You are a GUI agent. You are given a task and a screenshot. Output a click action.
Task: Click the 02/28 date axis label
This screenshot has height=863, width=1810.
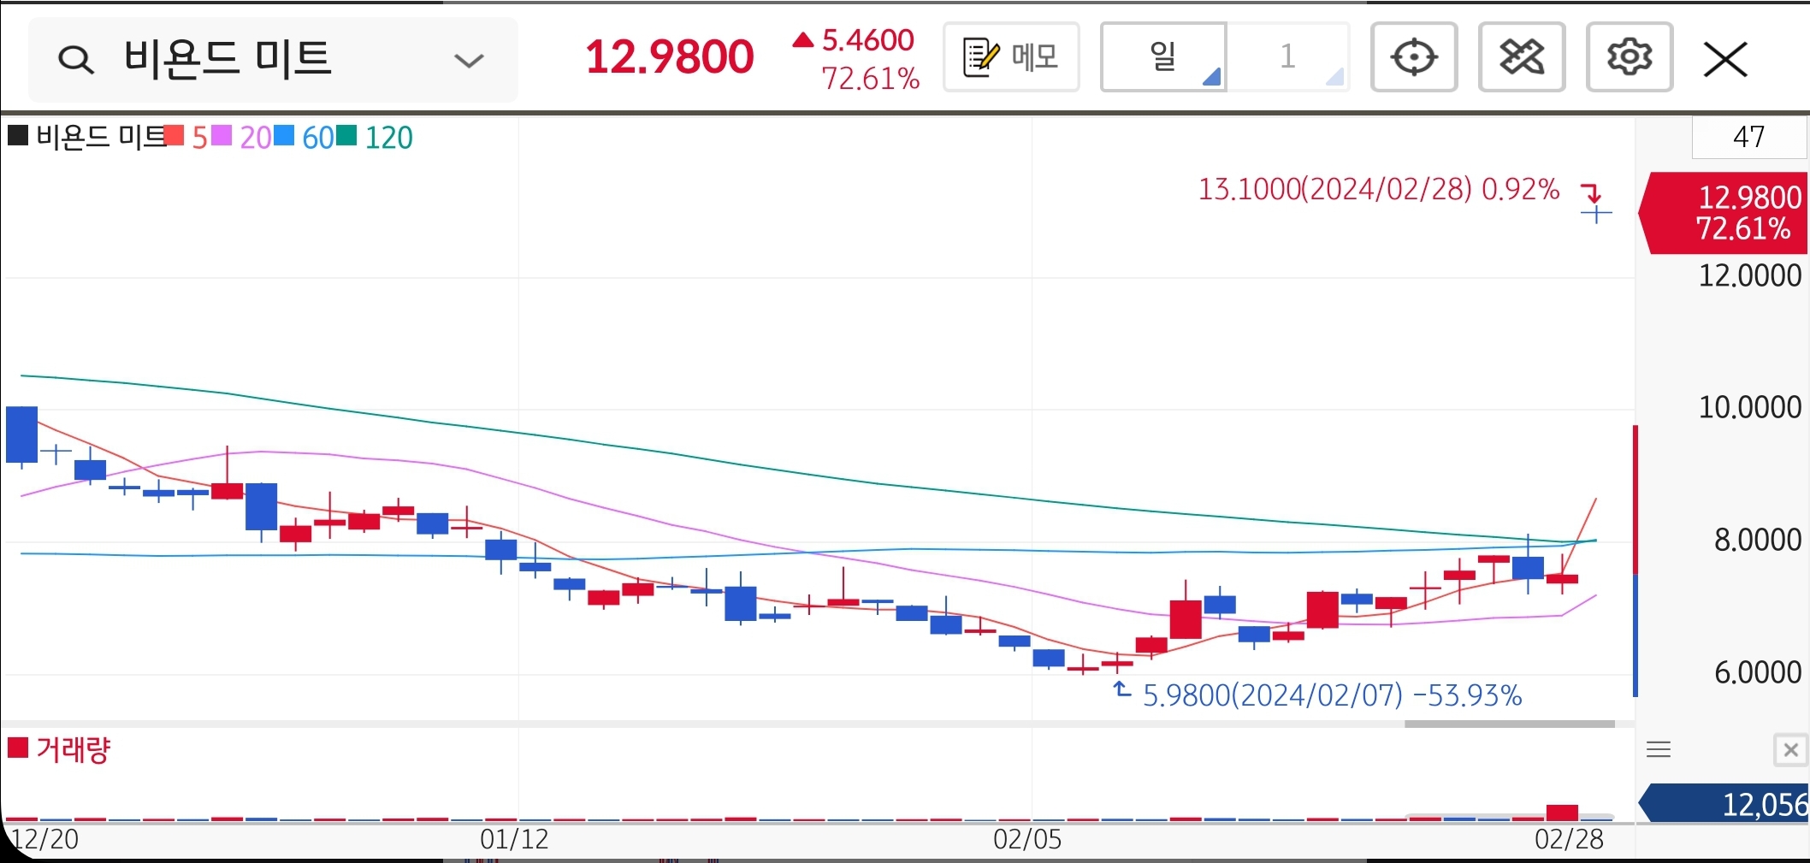tap(1569, 839)
